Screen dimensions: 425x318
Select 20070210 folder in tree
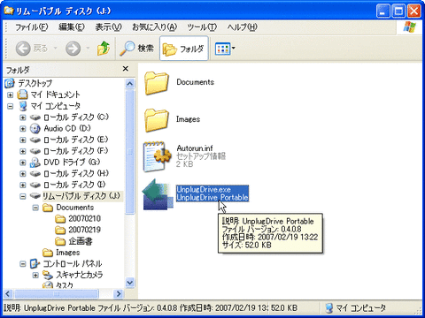coord(78,218)
